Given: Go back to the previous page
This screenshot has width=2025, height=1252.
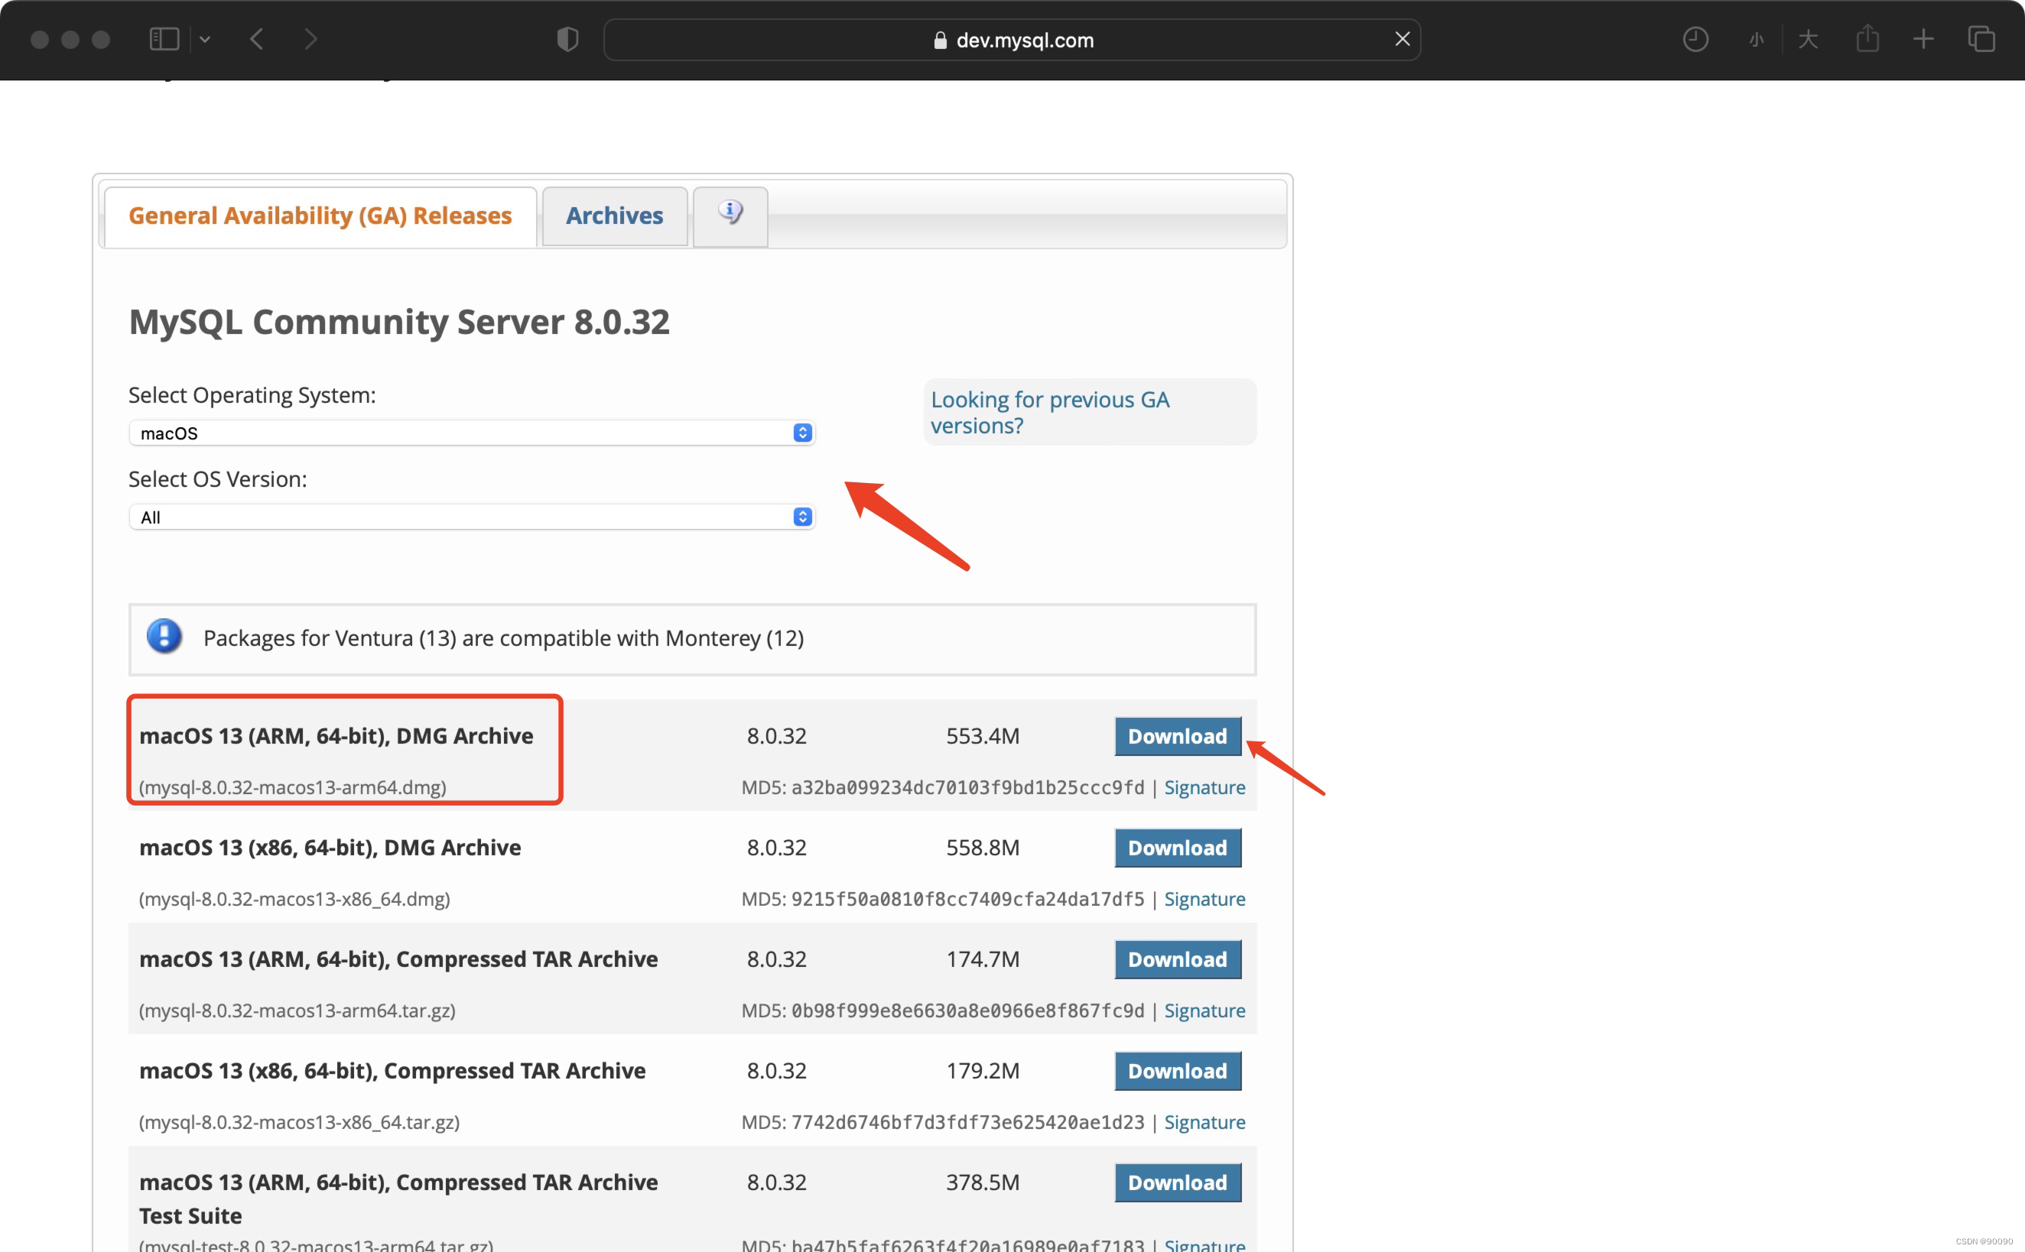Looking at the screenshot, I should [x=257, y=39].
